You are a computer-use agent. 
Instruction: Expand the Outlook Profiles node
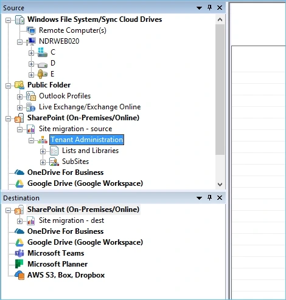click(19, 97)
